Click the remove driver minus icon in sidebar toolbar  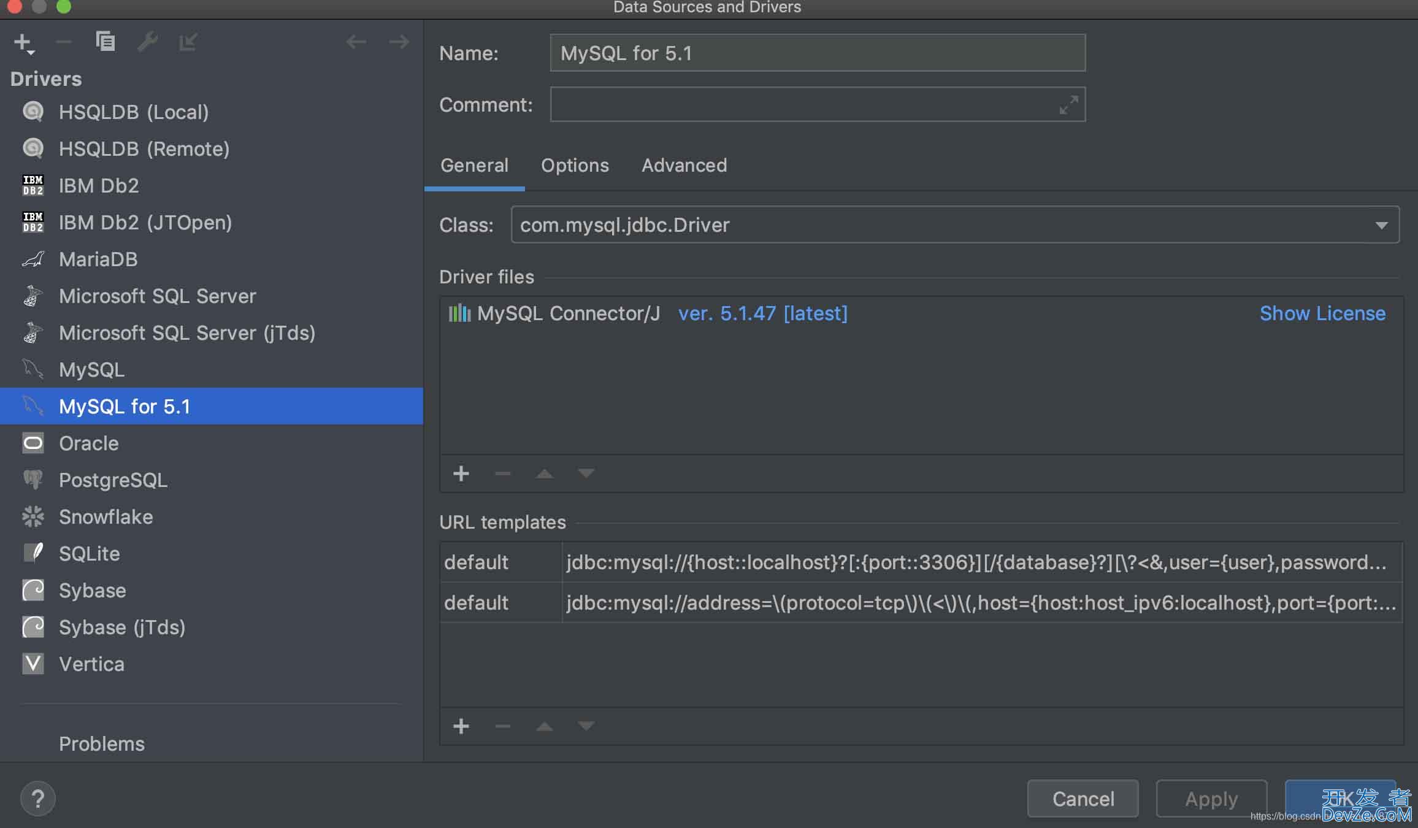64,42
